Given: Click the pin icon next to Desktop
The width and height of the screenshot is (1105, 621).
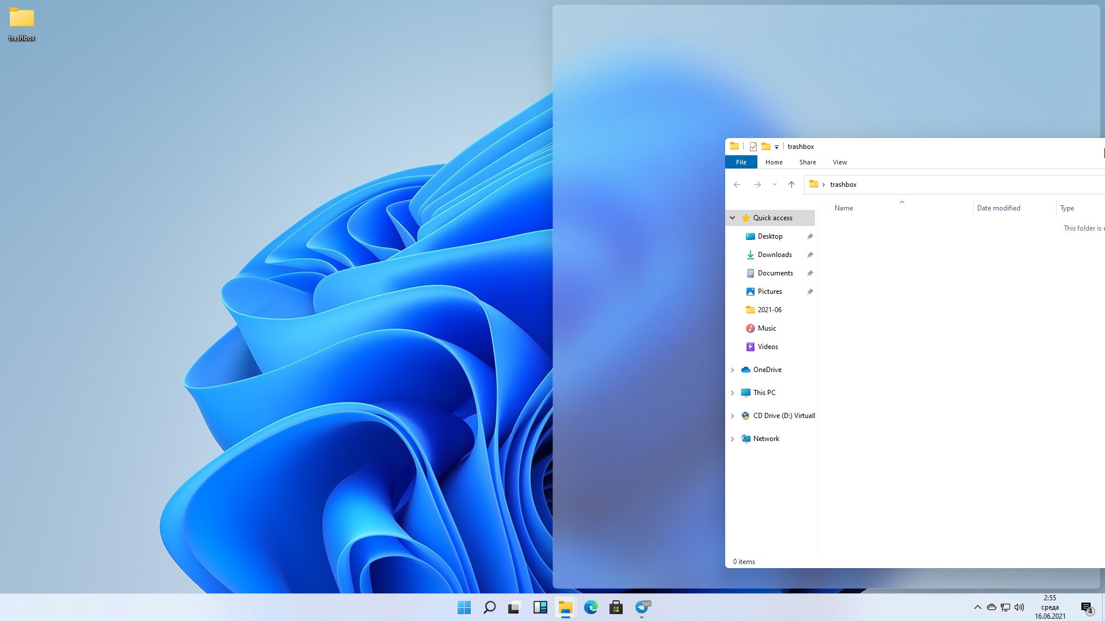Looking at the screenshot, I should 810,236.
